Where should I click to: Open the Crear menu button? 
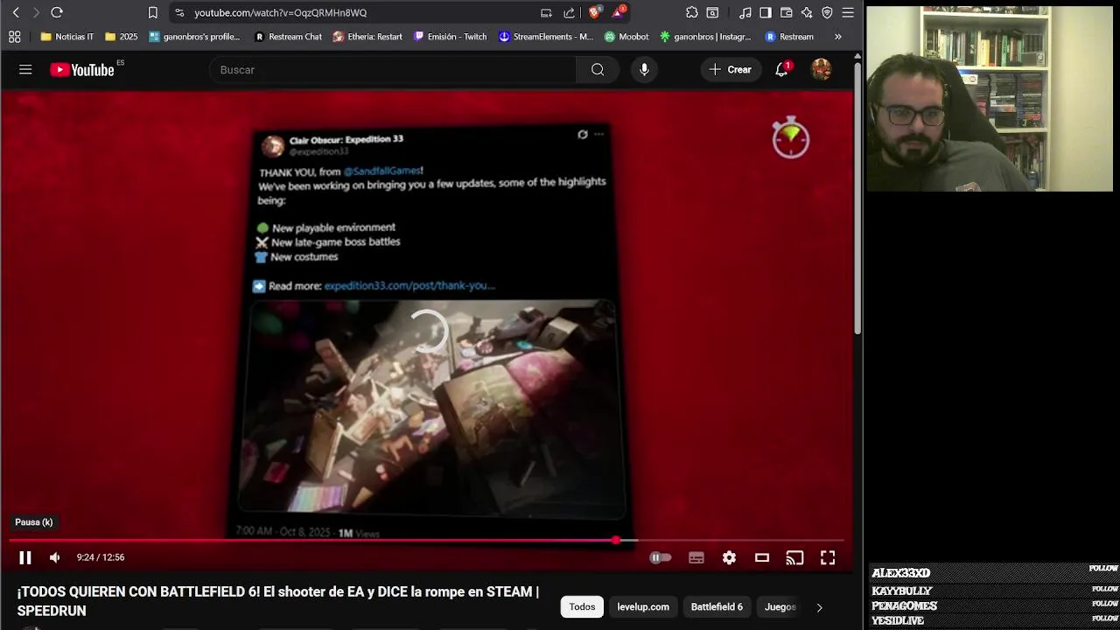click(x=731, y=70)
